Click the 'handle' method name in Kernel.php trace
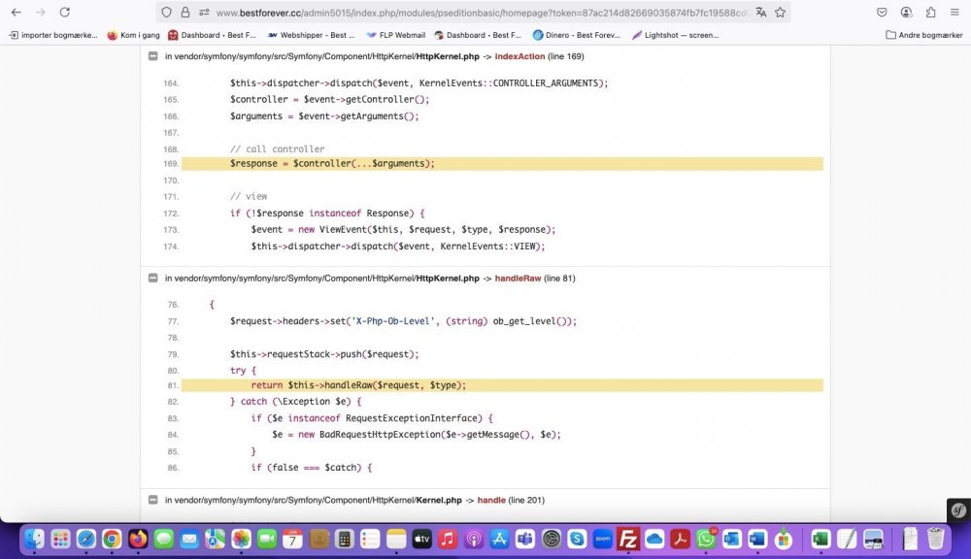Viewport: 971px width, 559px height. (x=491, y=500)
